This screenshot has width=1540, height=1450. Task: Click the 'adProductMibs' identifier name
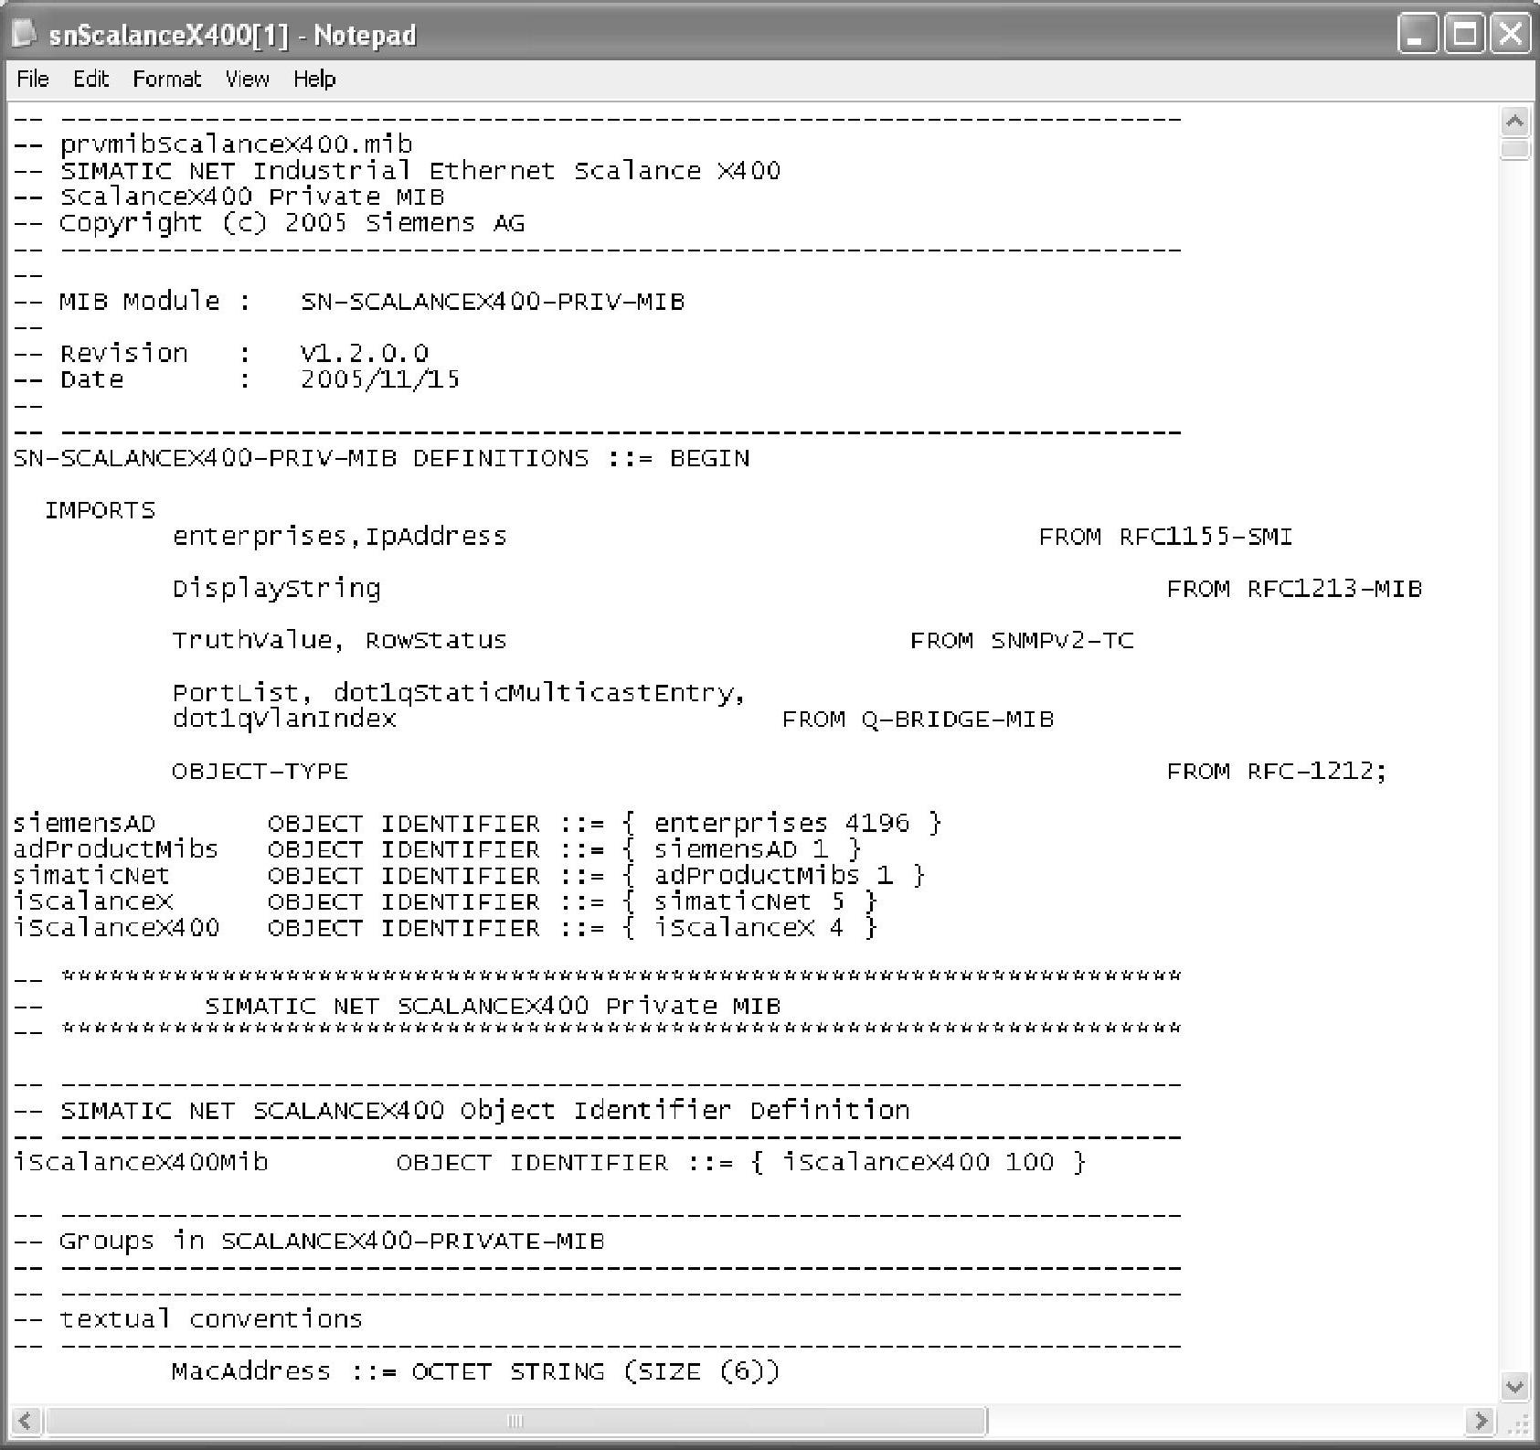(x=116, y=849)
